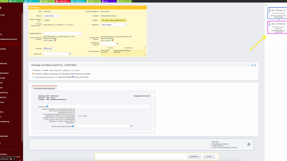Open the Status dropdown showing ausgesendet

click(51, 16)
